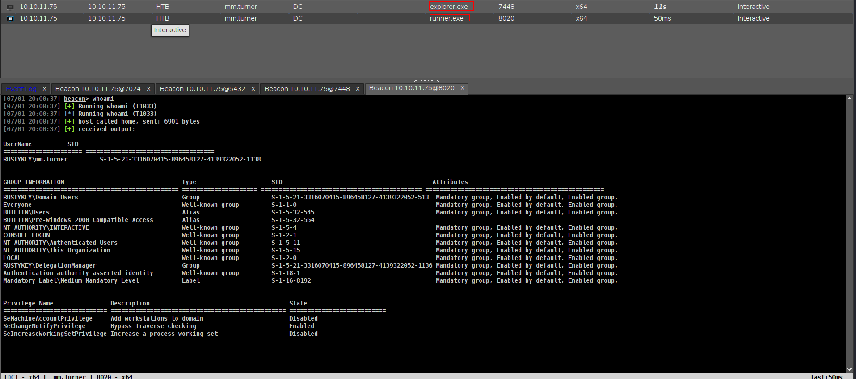Click the explorer.exe beacon's computer icon
The height and width of the screenshot is (379, 856).
click(10, 7)
